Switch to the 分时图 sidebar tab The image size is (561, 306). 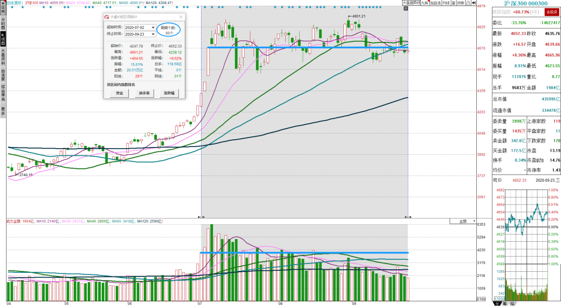[x=3, y=23]
